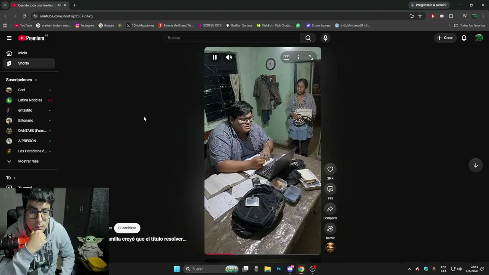Image resolution: width=489 pixels, height=275 pixels.
Task: Open the YouTube account avatar menu
Action: [x=479, y=38]
